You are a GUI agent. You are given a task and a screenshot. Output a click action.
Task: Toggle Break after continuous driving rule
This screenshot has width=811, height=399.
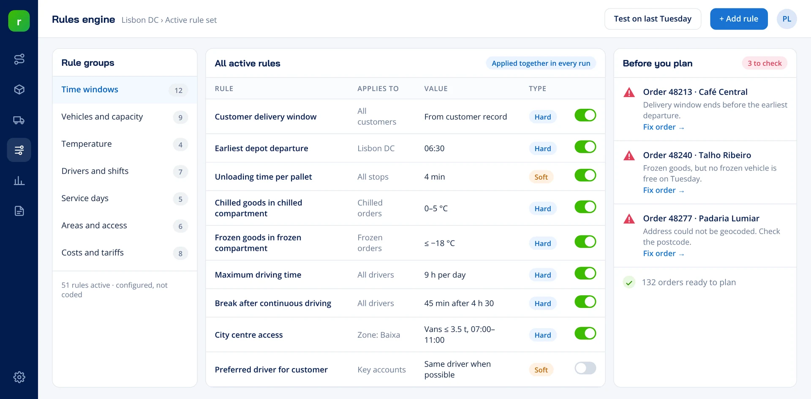click(x=585, y=302)
